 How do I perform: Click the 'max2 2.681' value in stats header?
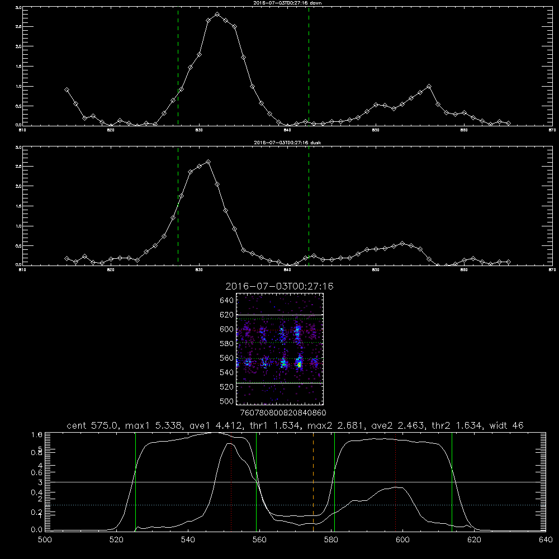pos(335,425)
